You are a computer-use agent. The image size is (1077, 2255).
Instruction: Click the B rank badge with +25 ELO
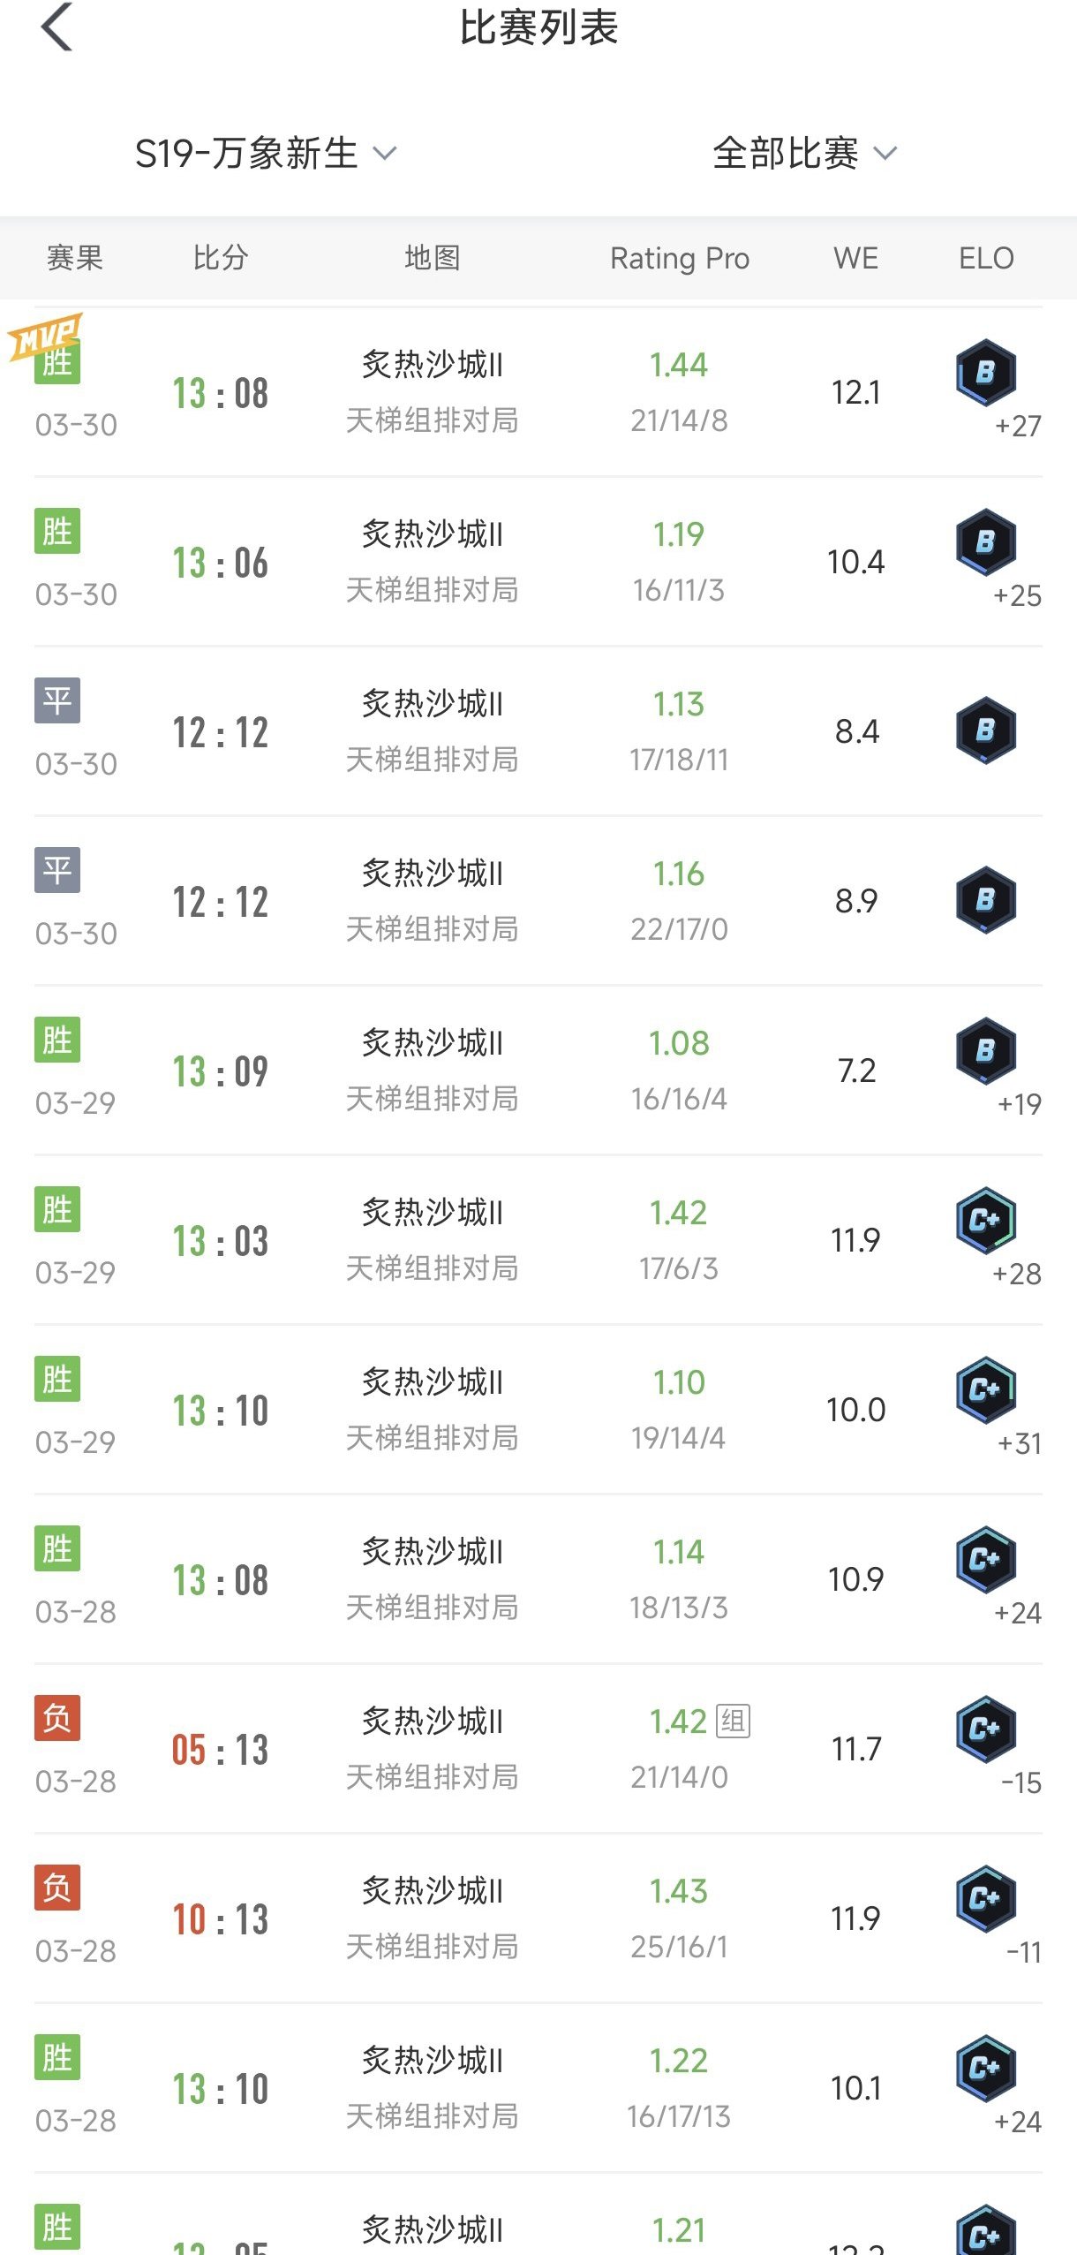click(x=985, y=541)
